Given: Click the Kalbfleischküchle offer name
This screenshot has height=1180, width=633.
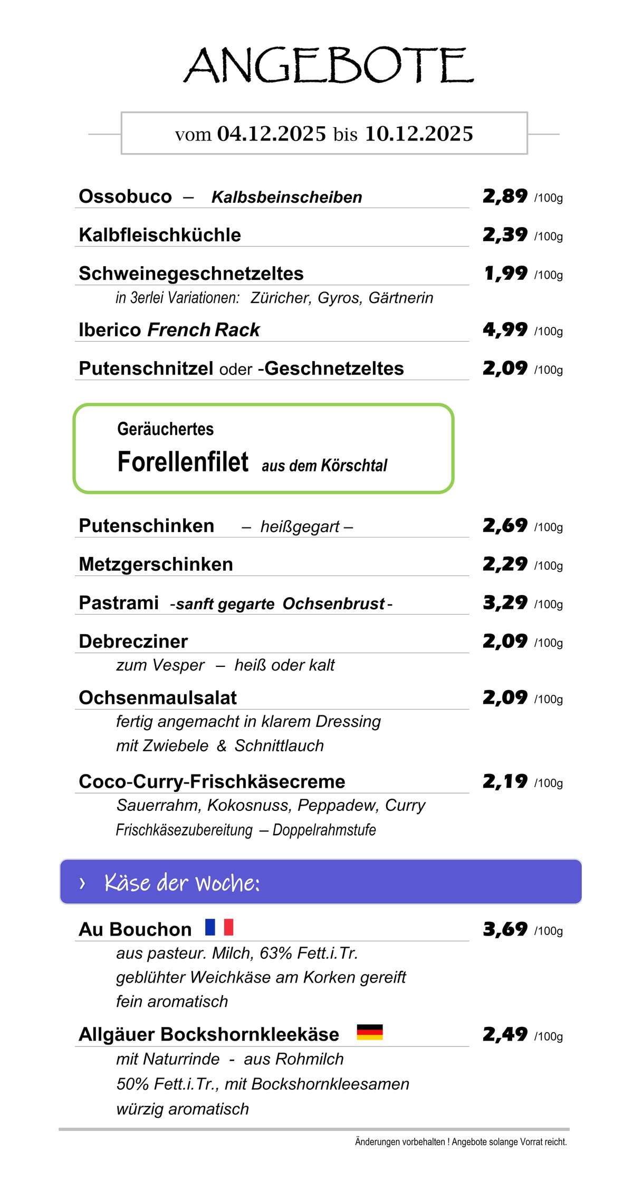Looking at the screenshot, I should tap(160, 235).
